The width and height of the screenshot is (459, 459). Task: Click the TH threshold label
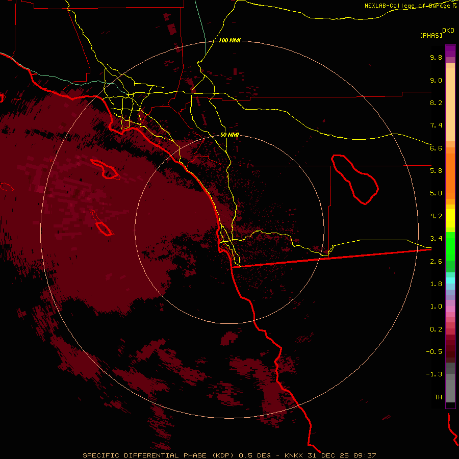pyautogui.click(x=438, y=397)
